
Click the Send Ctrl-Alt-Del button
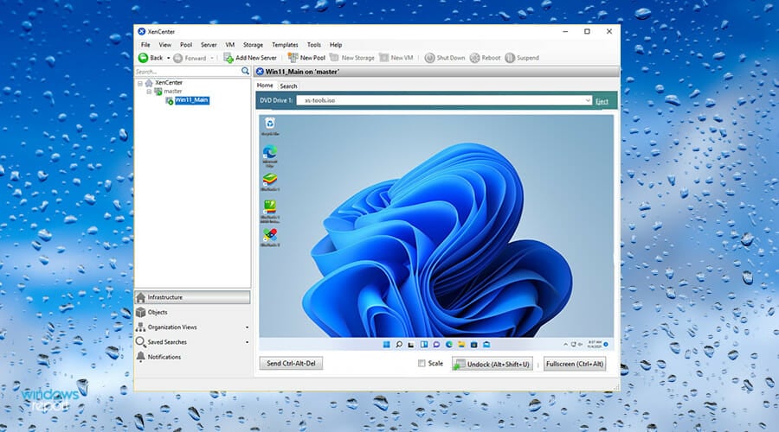[x=291, y=364]
